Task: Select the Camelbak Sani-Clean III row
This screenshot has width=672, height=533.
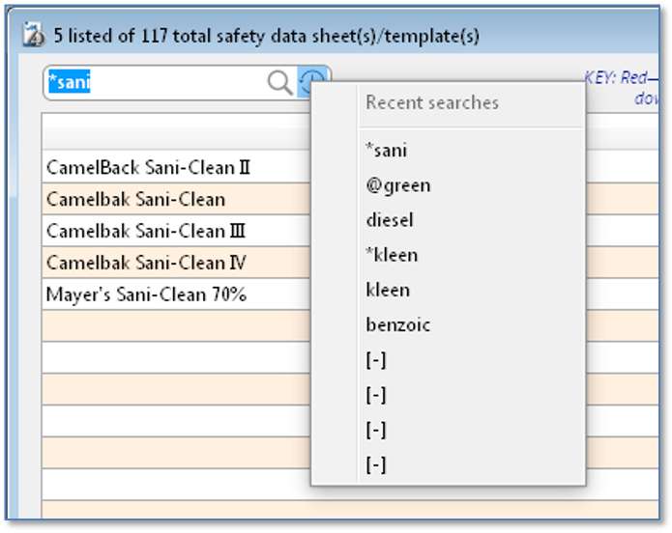Action: point(177,231)
